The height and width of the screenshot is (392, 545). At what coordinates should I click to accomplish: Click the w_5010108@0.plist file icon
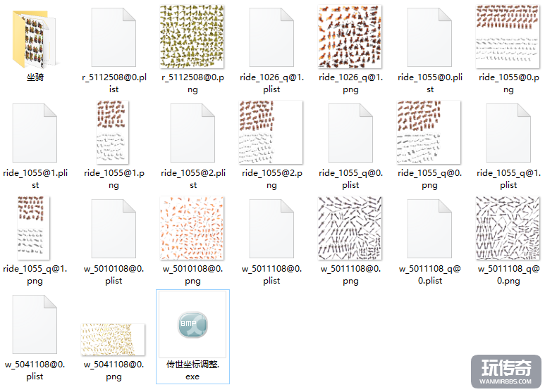pyautogui.click(x=114, y=229)
